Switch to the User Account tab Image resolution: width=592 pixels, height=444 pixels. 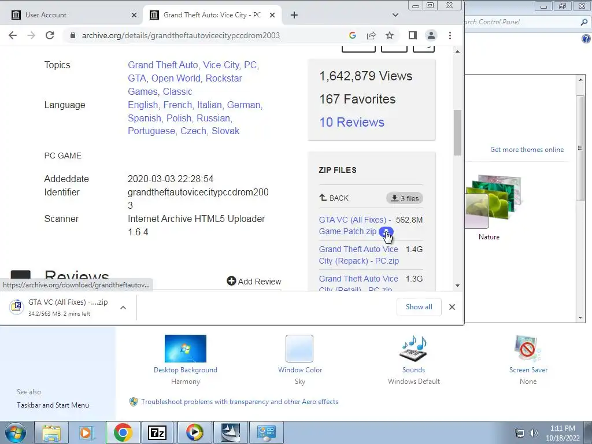pos(72,15)
